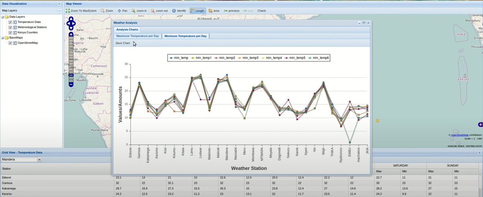Activate the Pan tool
483x197 pixels.
(122, 10)
